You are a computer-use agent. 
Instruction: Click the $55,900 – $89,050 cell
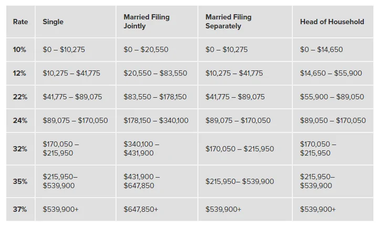(333, 97)
